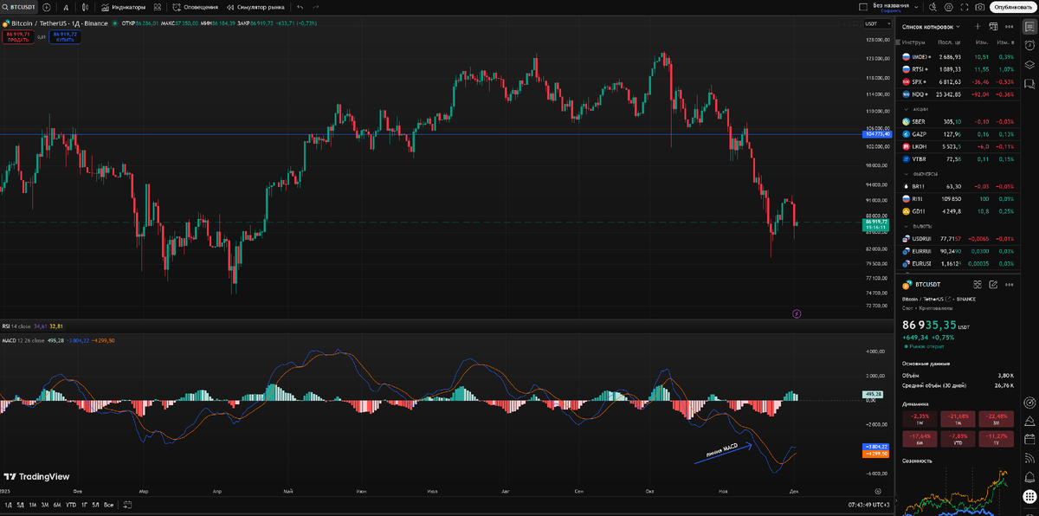
Task: Open three-dots menu in BTCUSDT details panel
Action: coord(1010,284)
